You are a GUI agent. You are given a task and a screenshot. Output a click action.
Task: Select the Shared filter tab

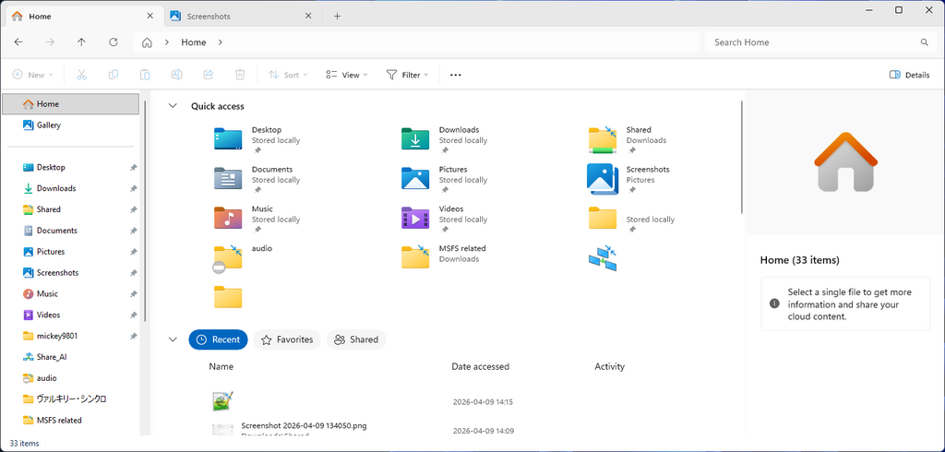(x=356, y=339)
